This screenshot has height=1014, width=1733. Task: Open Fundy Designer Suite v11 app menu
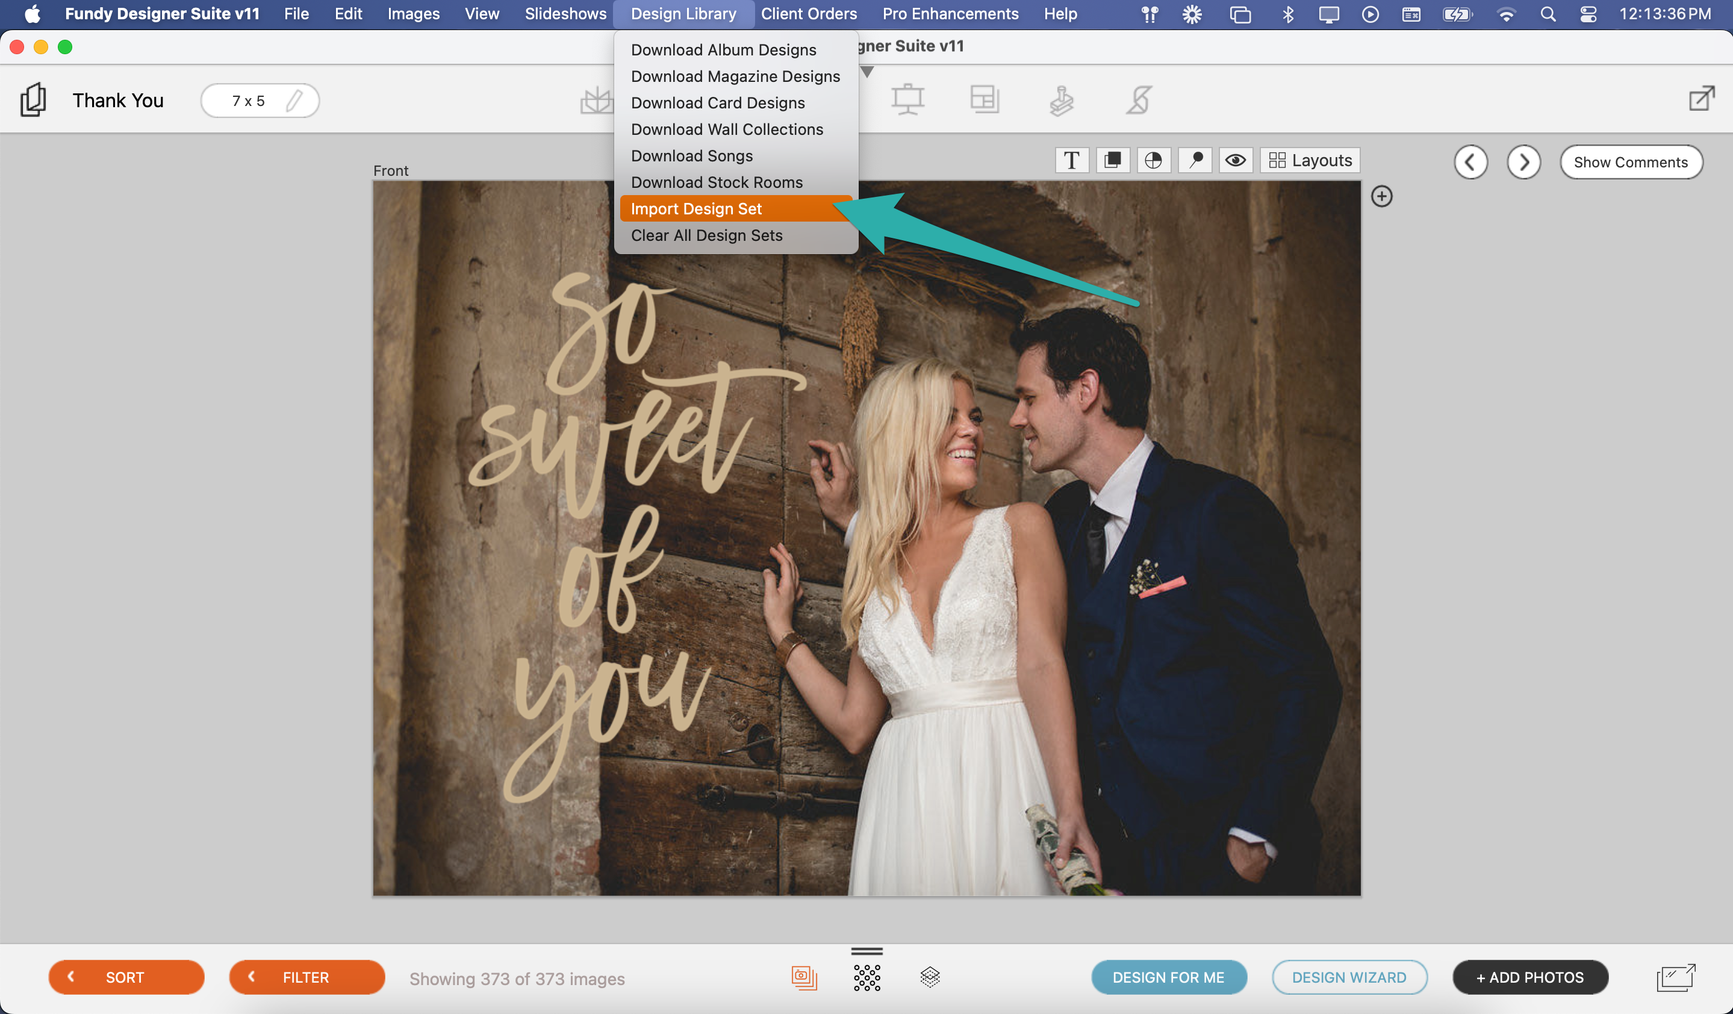[x=163, y=14]
